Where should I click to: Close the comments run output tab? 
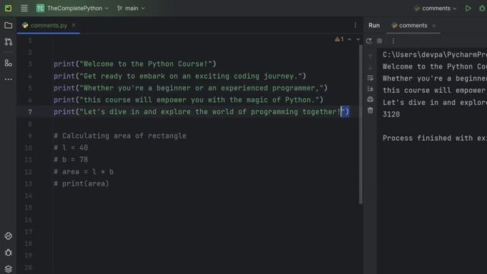(x=434, y=26)
